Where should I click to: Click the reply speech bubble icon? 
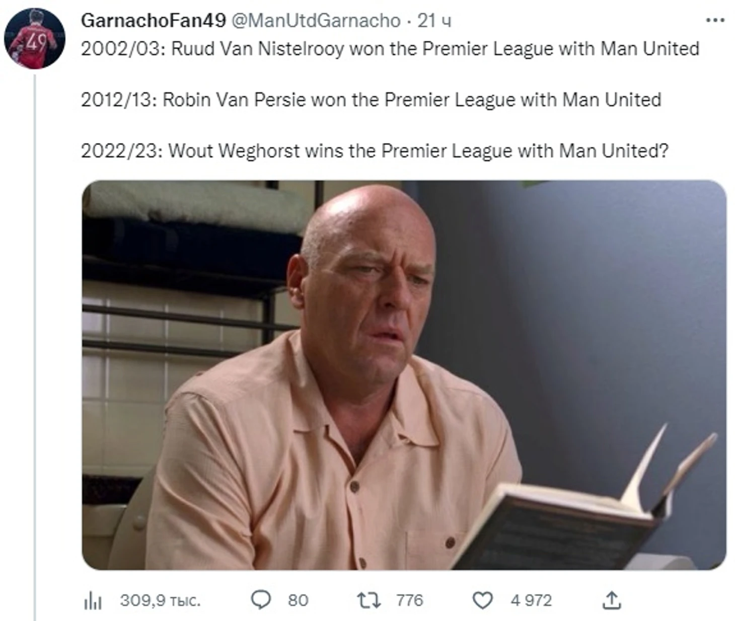click(261, 600)
